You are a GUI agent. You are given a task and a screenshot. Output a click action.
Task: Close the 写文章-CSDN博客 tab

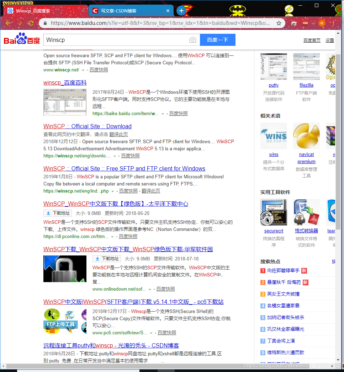168,11
